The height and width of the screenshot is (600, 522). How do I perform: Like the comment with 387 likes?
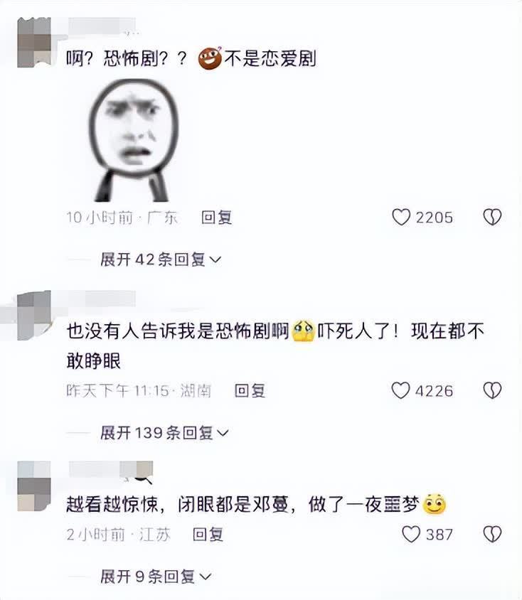click(411, 534)
